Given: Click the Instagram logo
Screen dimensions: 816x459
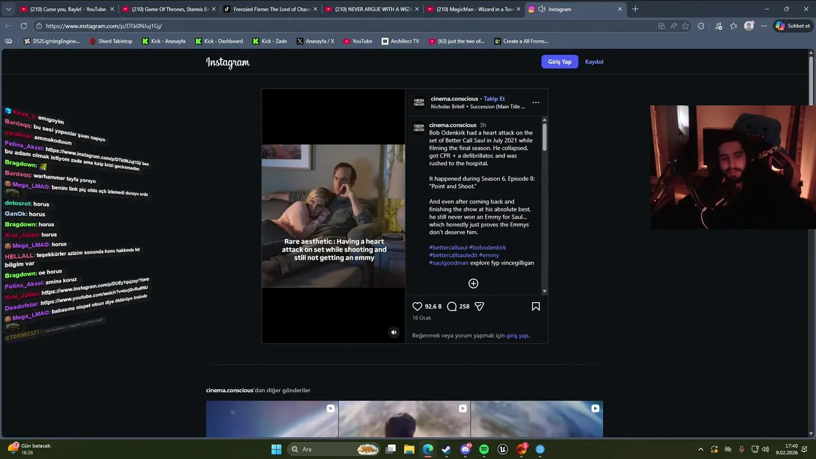Looking at the screenshot, I should tap(228, 62).
